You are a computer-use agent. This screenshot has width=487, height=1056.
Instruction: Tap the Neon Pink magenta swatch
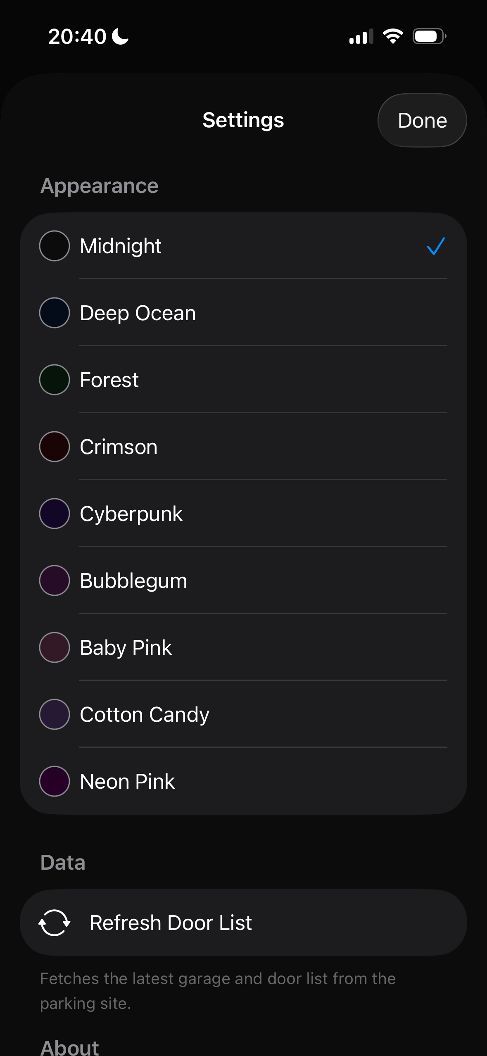pos(54,781)
